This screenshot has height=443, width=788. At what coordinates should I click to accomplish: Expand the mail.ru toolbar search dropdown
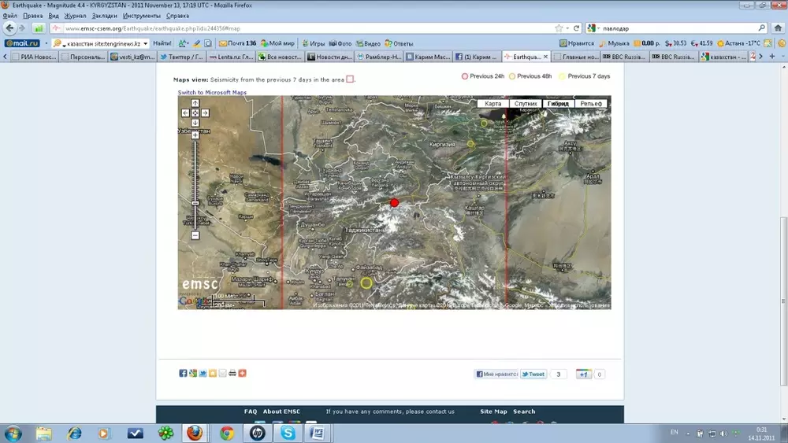pos(145,43)
